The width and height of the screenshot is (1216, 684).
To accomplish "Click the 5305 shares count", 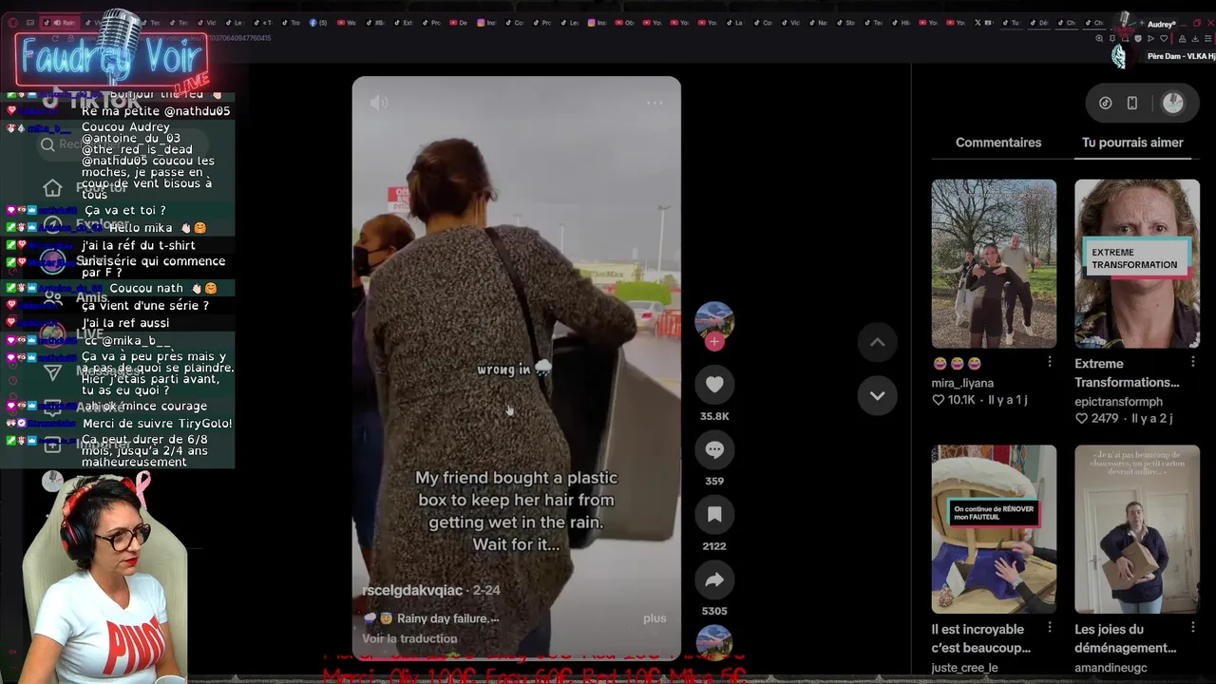I will pos(714,611).
